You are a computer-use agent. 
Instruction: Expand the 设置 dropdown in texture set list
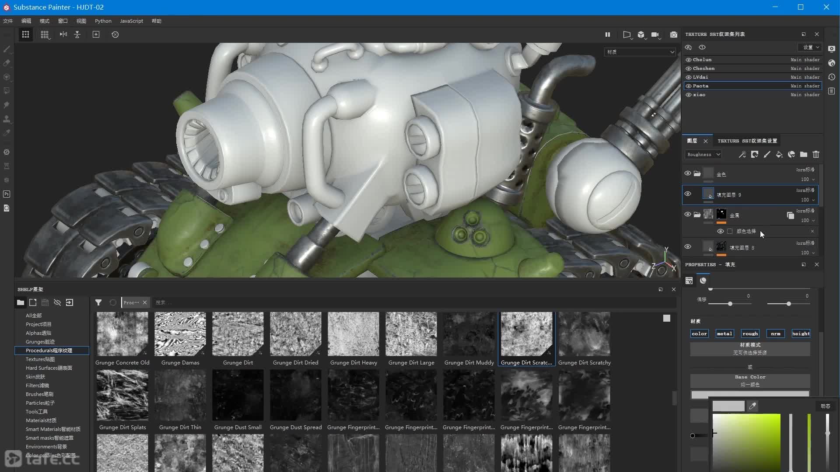pyautogui.click(x=811, y=47)
